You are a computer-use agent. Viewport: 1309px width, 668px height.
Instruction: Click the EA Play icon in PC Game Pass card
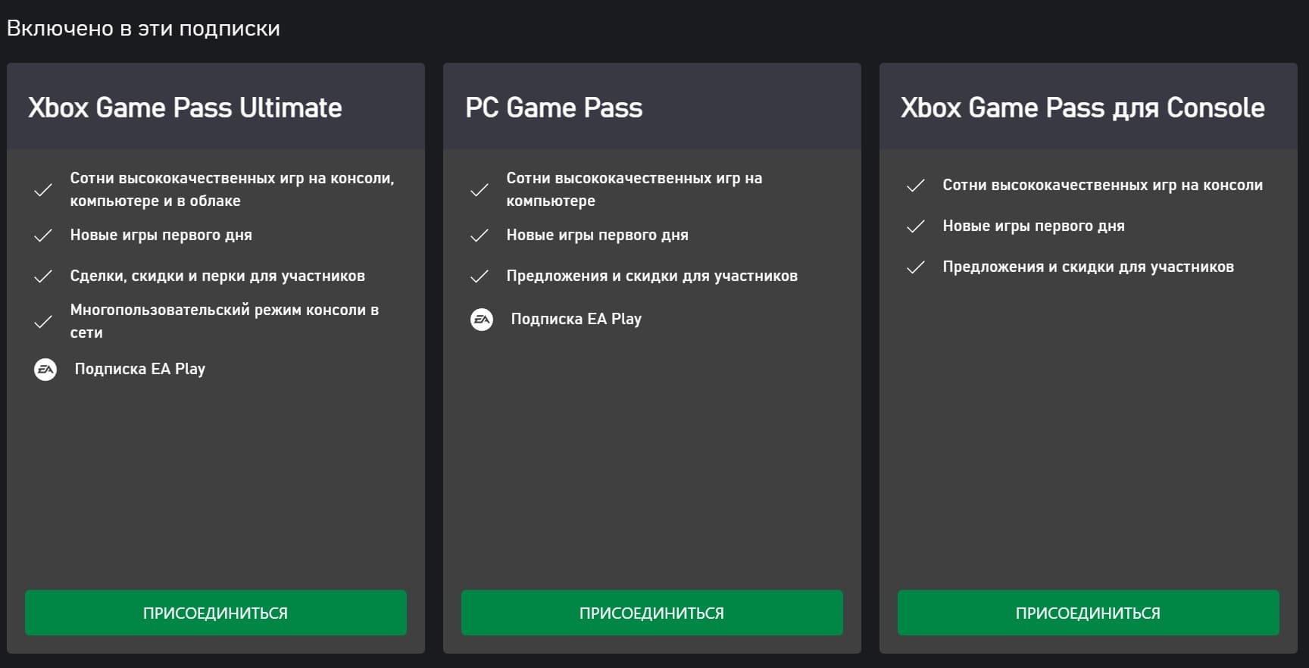(x=482, y=320)
